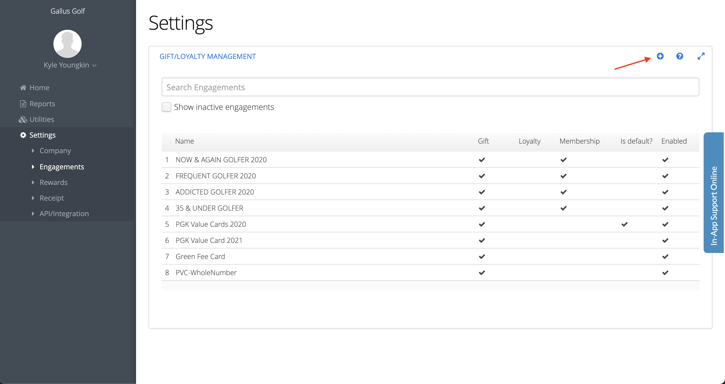725x384 pixels.
Task: Click the blue plus icon to add engagement
Action: tap(660, 56)
